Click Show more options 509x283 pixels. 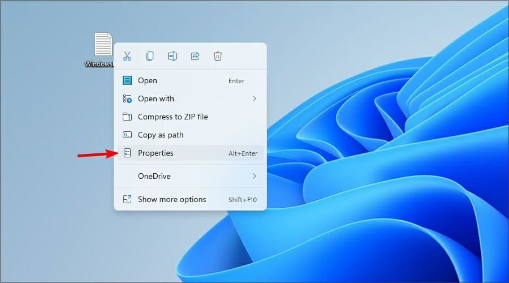point(190,199)
